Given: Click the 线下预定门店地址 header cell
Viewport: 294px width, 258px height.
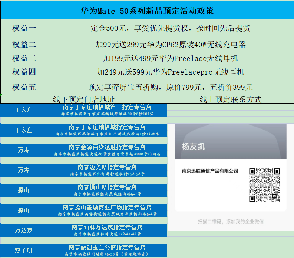Looking at the screenshot, I should [84, 99].
